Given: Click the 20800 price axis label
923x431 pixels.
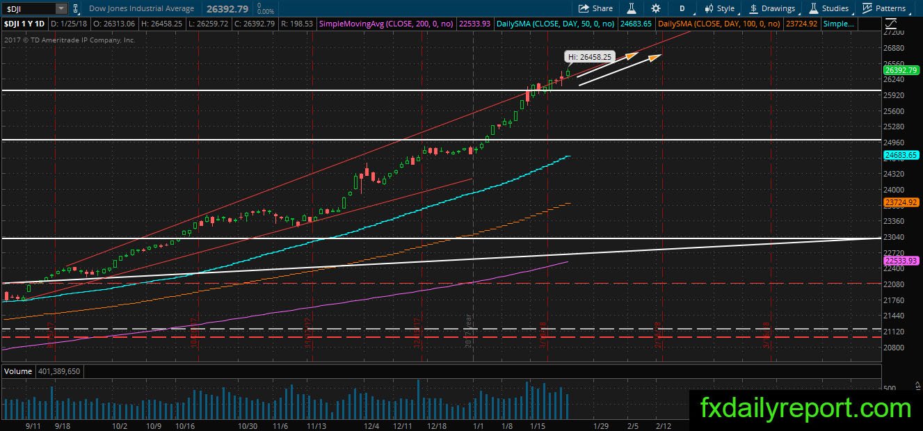Looking at the screenshot, I should pyautogui.click(x=895, y=347).
